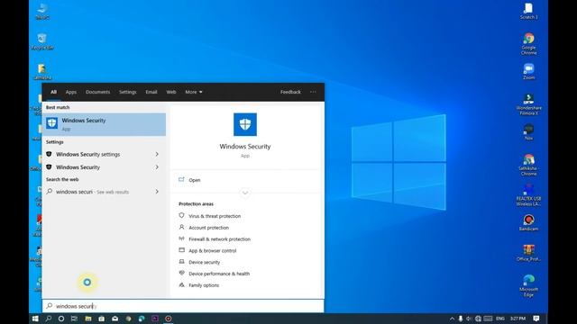577x324 pixels.
Task: Open Edge browser from taskbar
Action: coord(142,319)
